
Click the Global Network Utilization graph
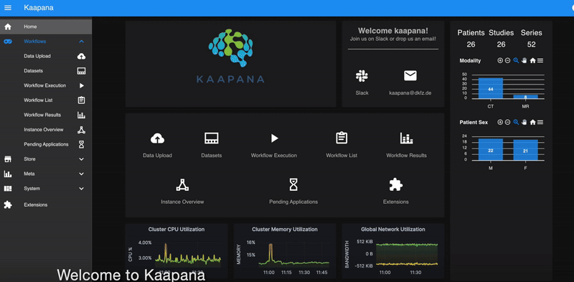393,251
